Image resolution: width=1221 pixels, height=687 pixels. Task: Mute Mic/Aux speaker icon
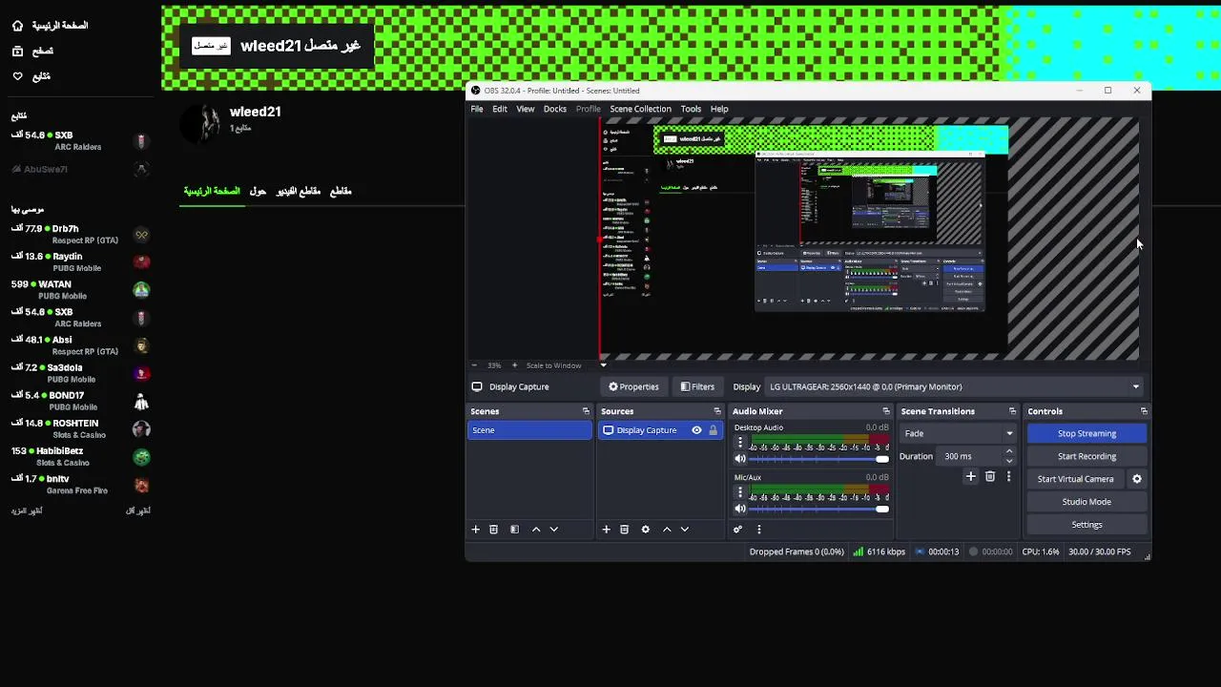pos(739,509)
